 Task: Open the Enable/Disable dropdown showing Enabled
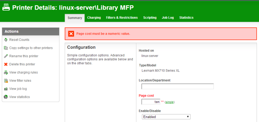pyautogui.click(x=166, y=117)
